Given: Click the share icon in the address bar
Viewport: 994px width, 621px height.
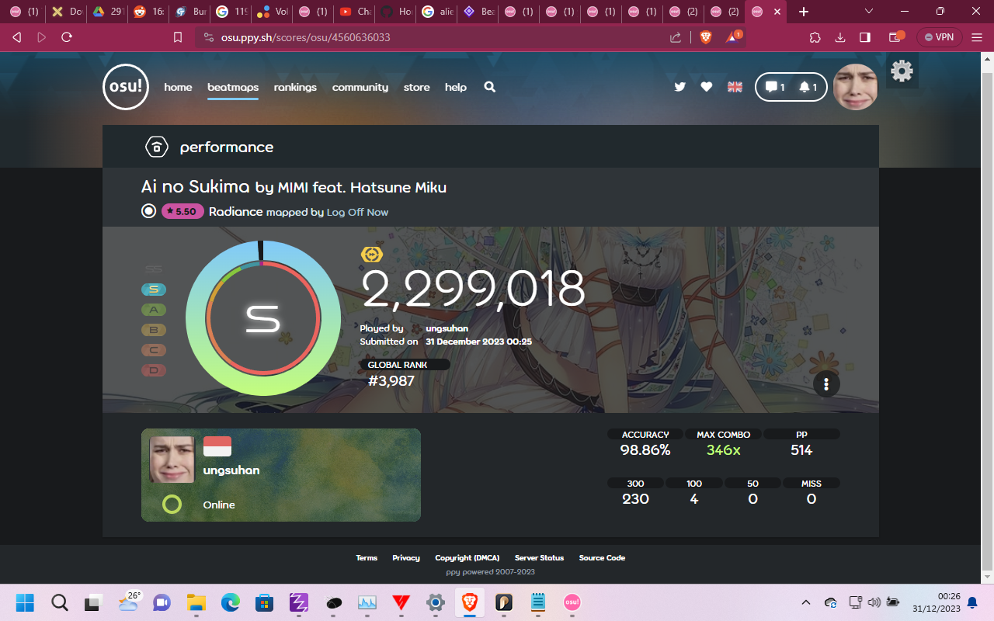Looking at the screenshot, I should click(x=676, y=37).
